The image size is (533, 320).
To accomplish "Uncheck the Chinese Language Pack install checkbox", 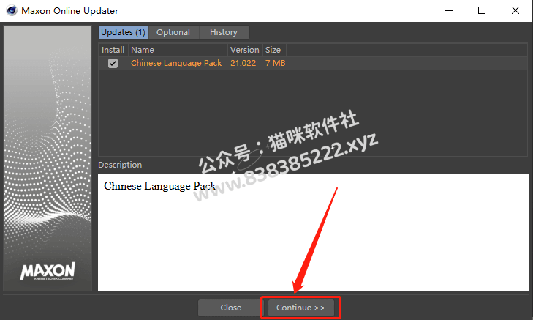I will [x=113, y=63].
